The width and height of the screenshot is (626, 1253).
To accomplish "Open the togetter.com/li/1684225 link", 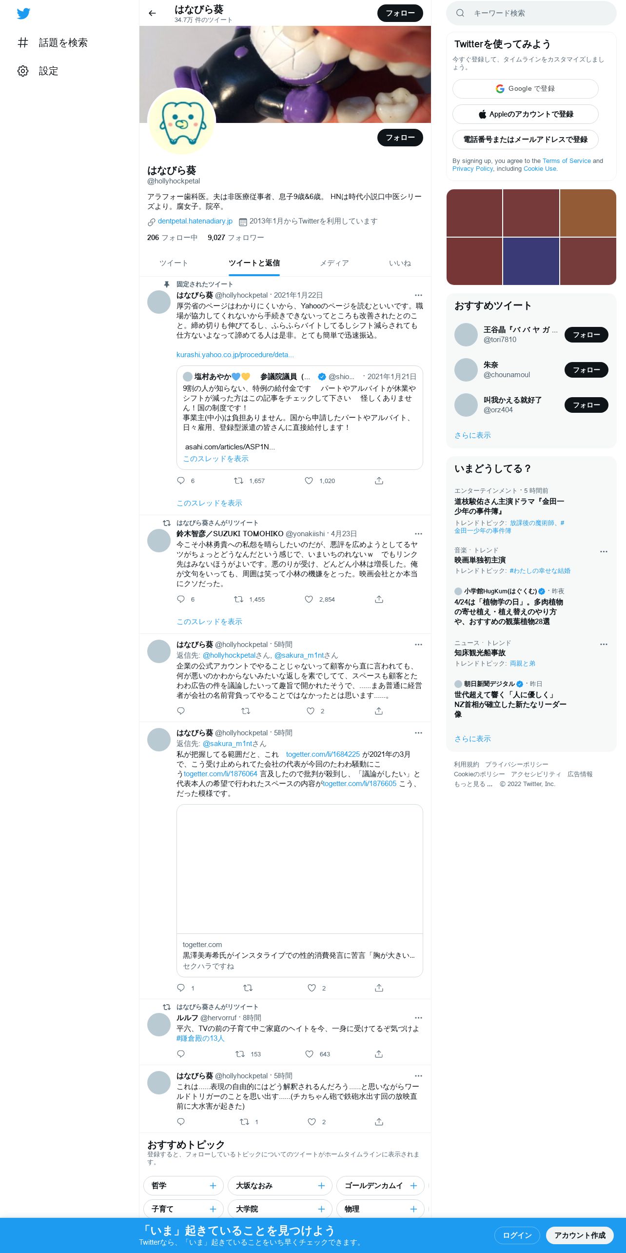I will click(323, 754).
